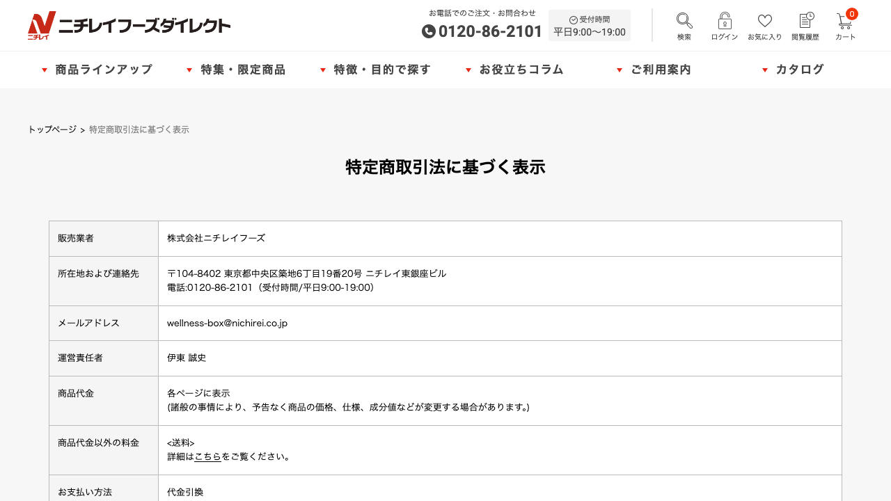Image resolution: width=891 pixels, height=501 pixels.
Task: Select the 商品代金 row label
Action: (76, 393)
